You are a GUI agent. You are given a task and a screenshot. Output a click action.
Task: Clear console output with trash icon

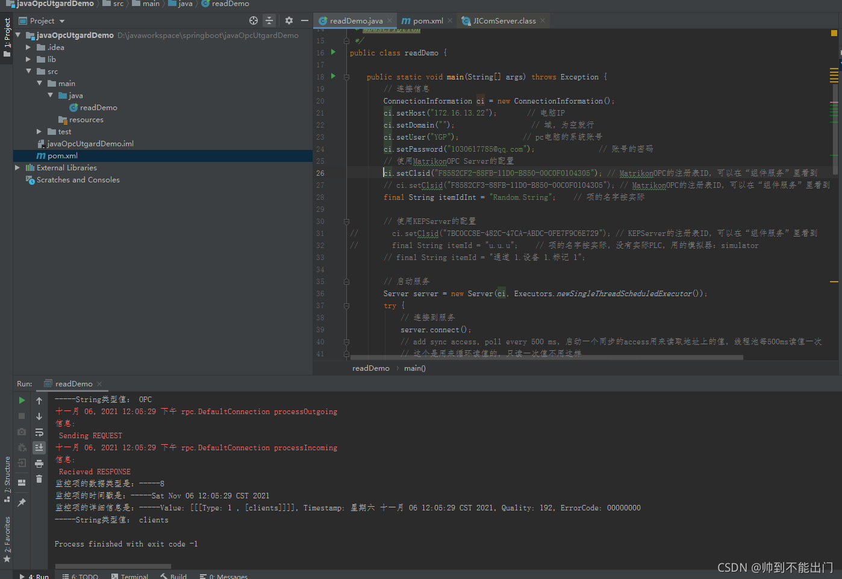click(39, 479)
